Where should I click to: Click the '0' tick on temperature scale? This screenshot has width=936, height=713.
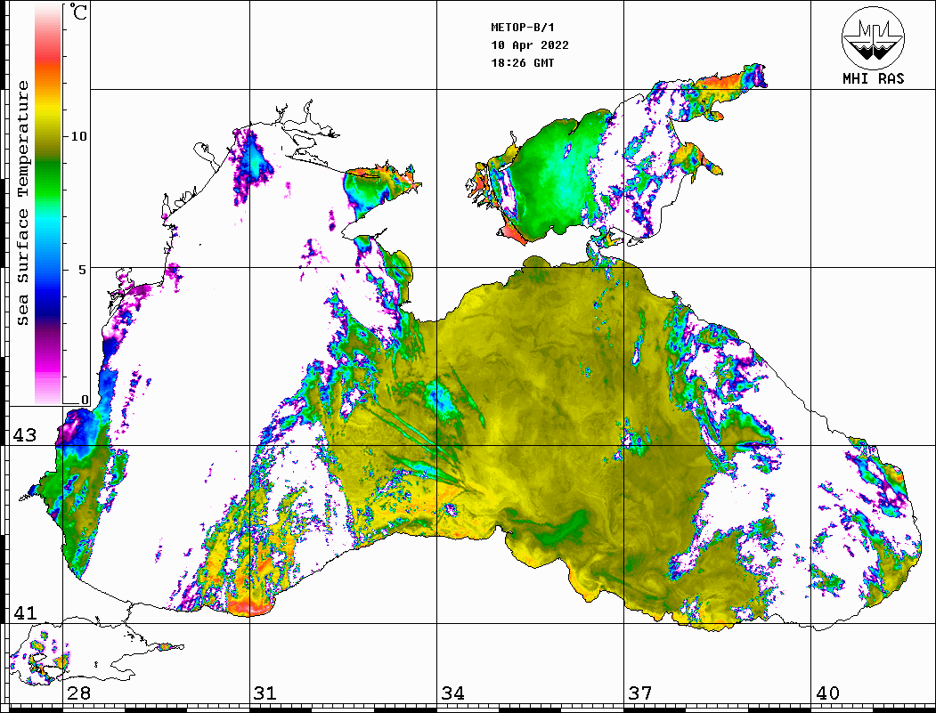point(85,400)
